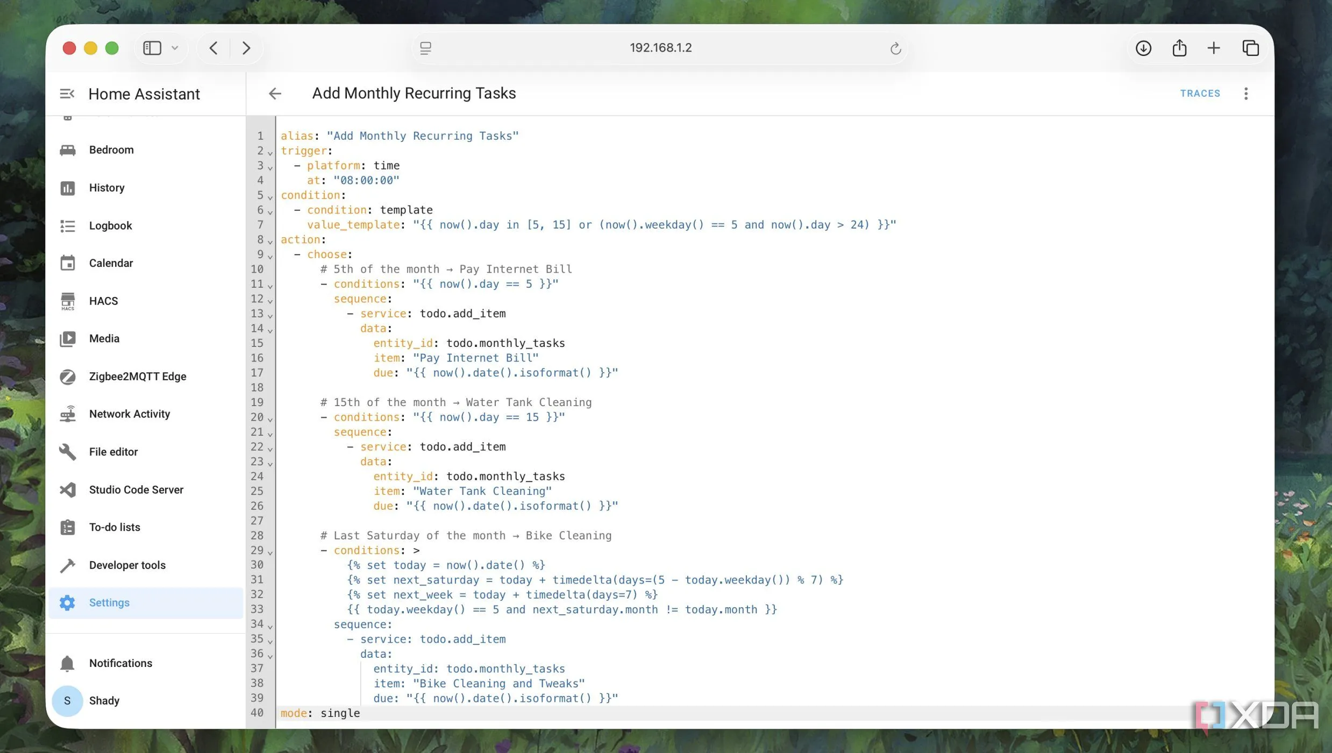The image size is (1332, 753).
Task: Open Zigbee2MQTT Edge panel icon
Action: [x=68, y=376]
